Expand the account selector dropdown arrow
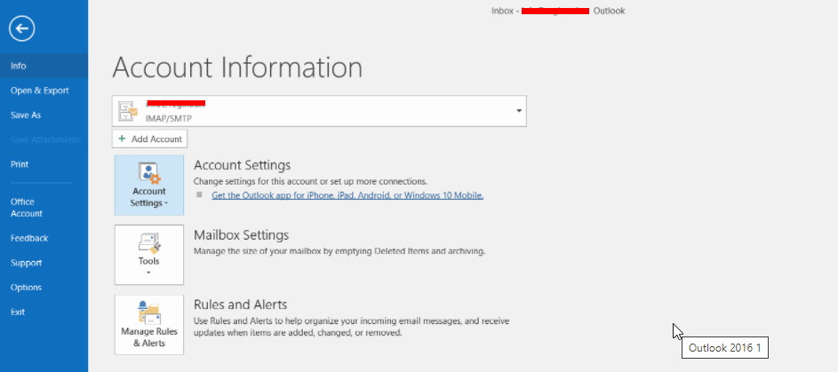The image size is (838, 372). pos(518,110)
